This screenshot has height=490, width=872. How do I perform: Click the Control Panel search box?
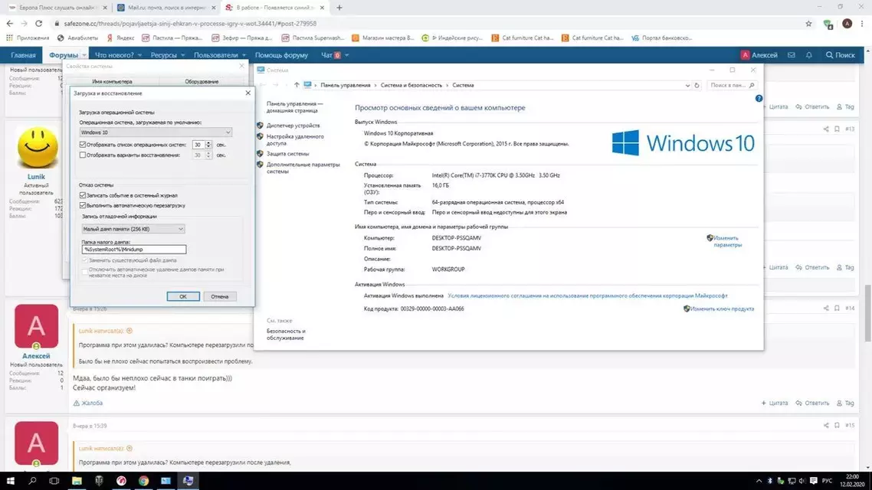[732, 86]
